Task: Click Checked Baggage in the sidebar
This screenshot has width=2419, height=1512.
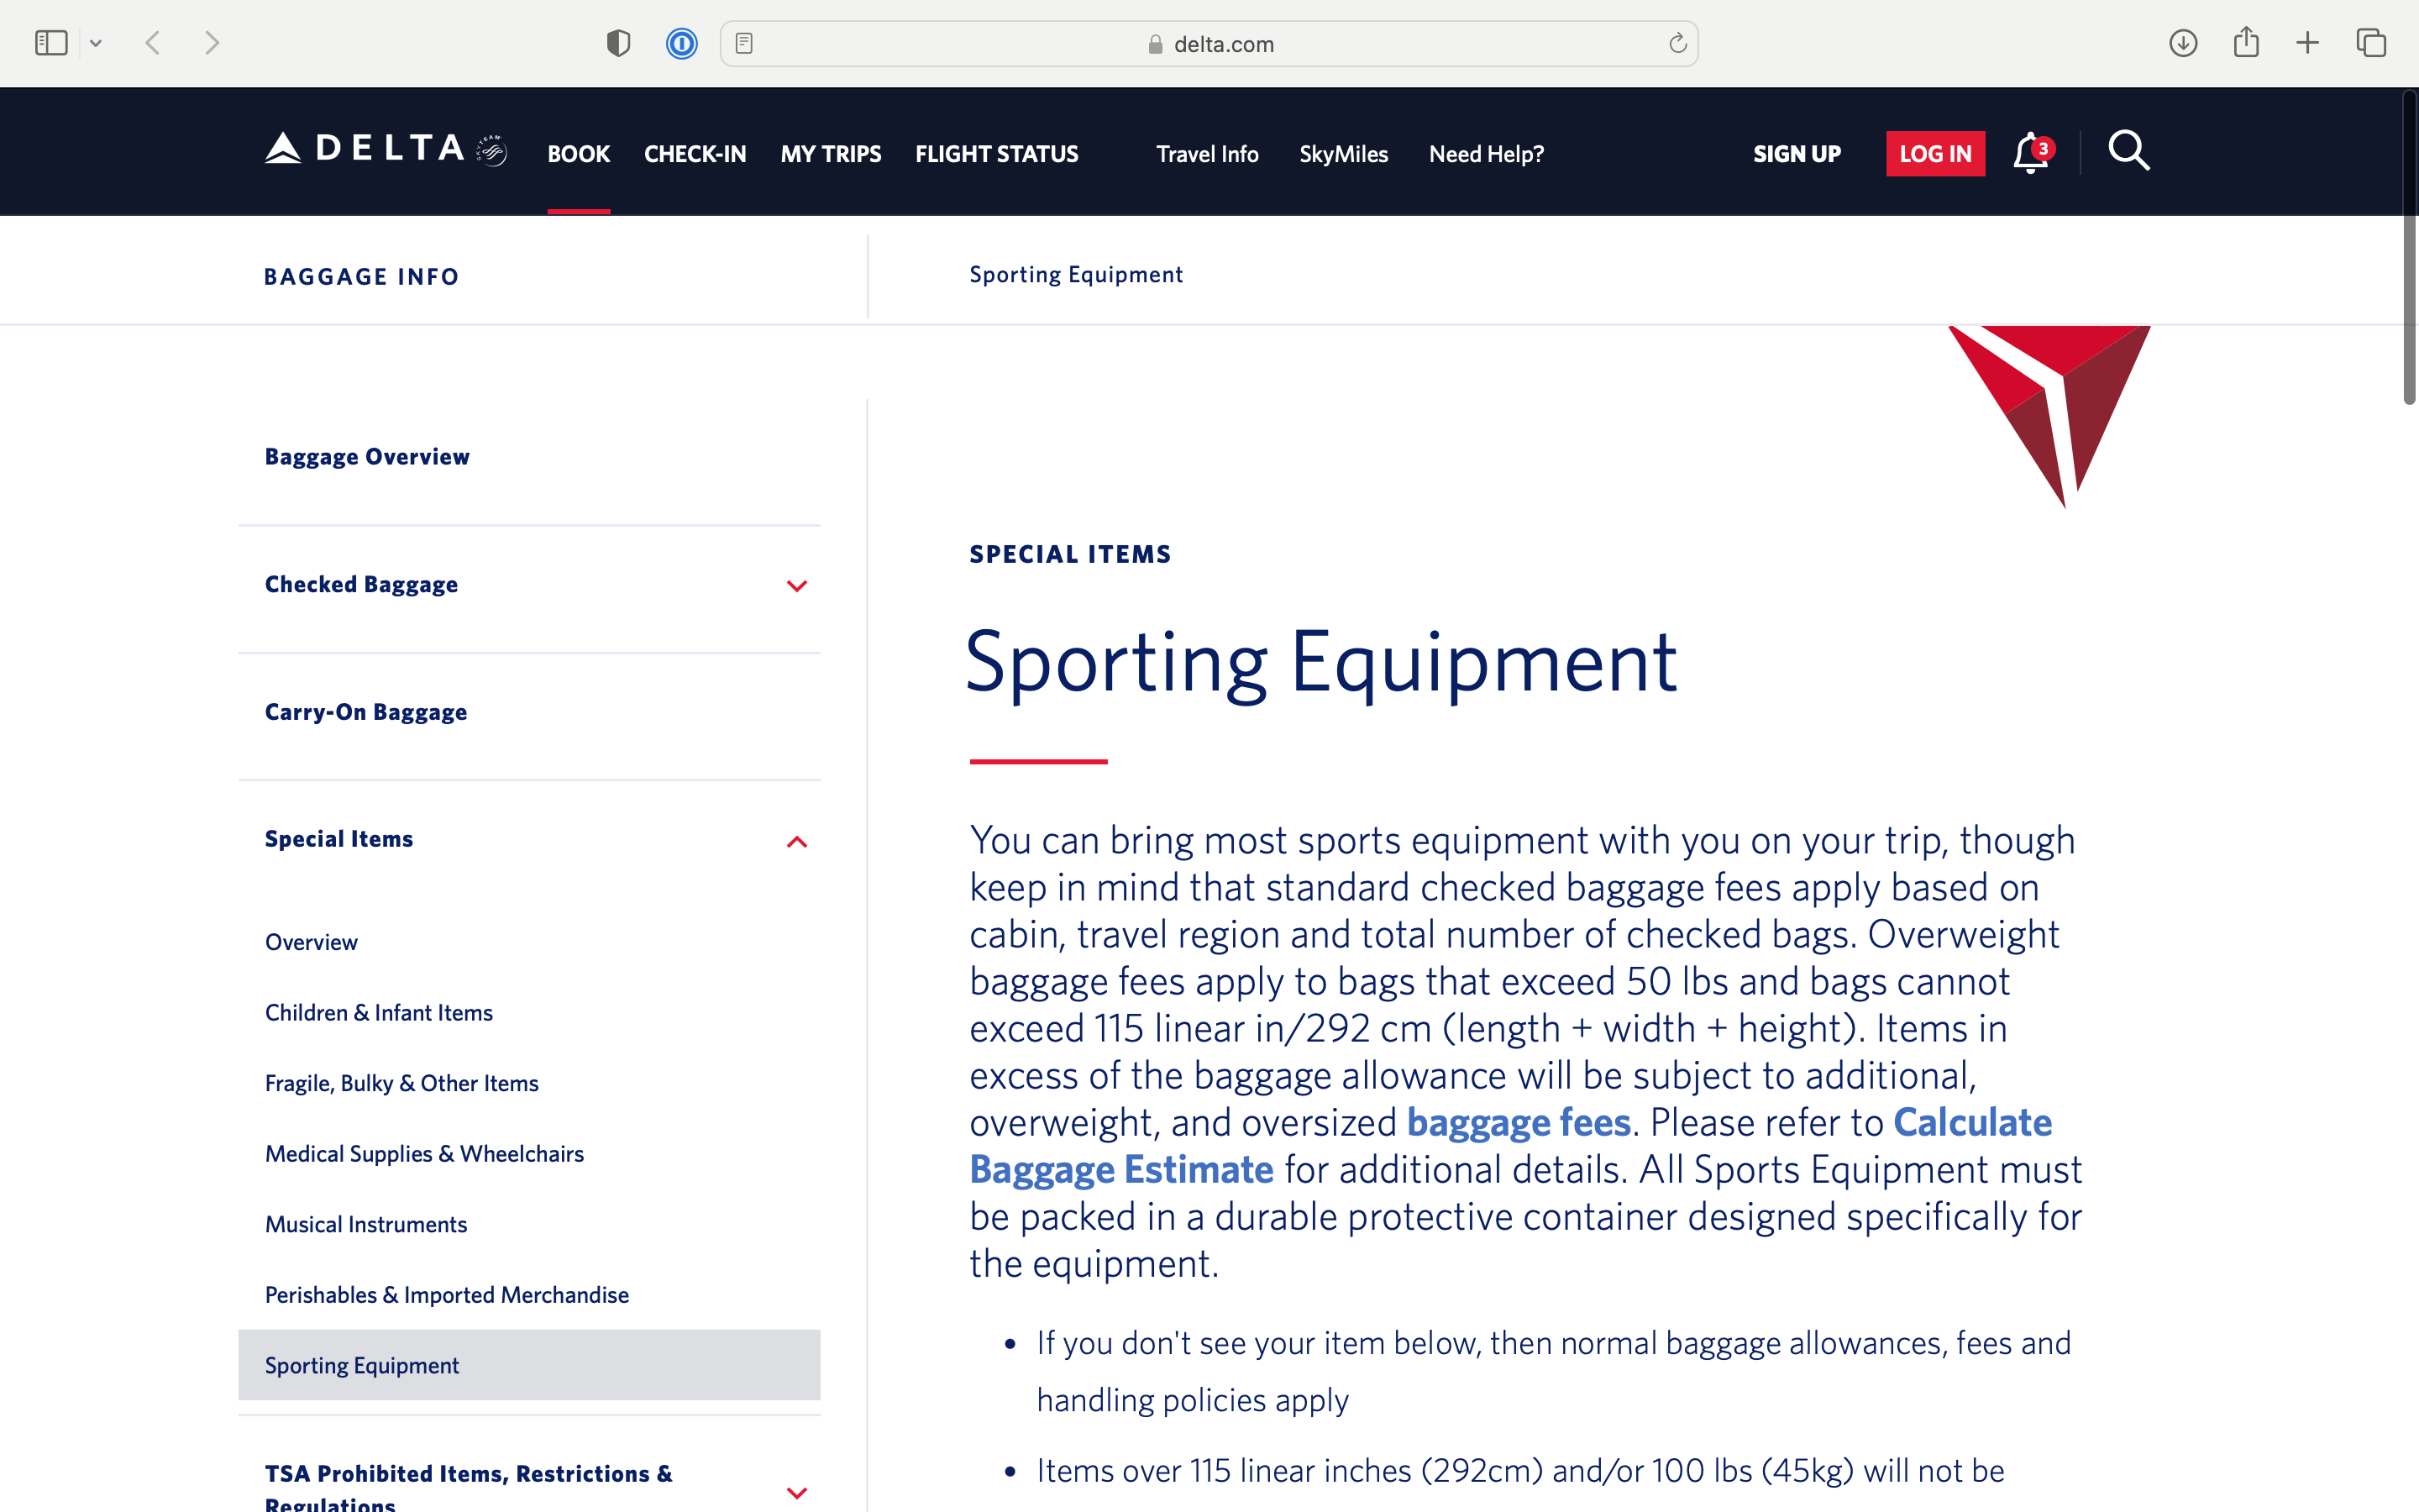Action: pos(361,584)
